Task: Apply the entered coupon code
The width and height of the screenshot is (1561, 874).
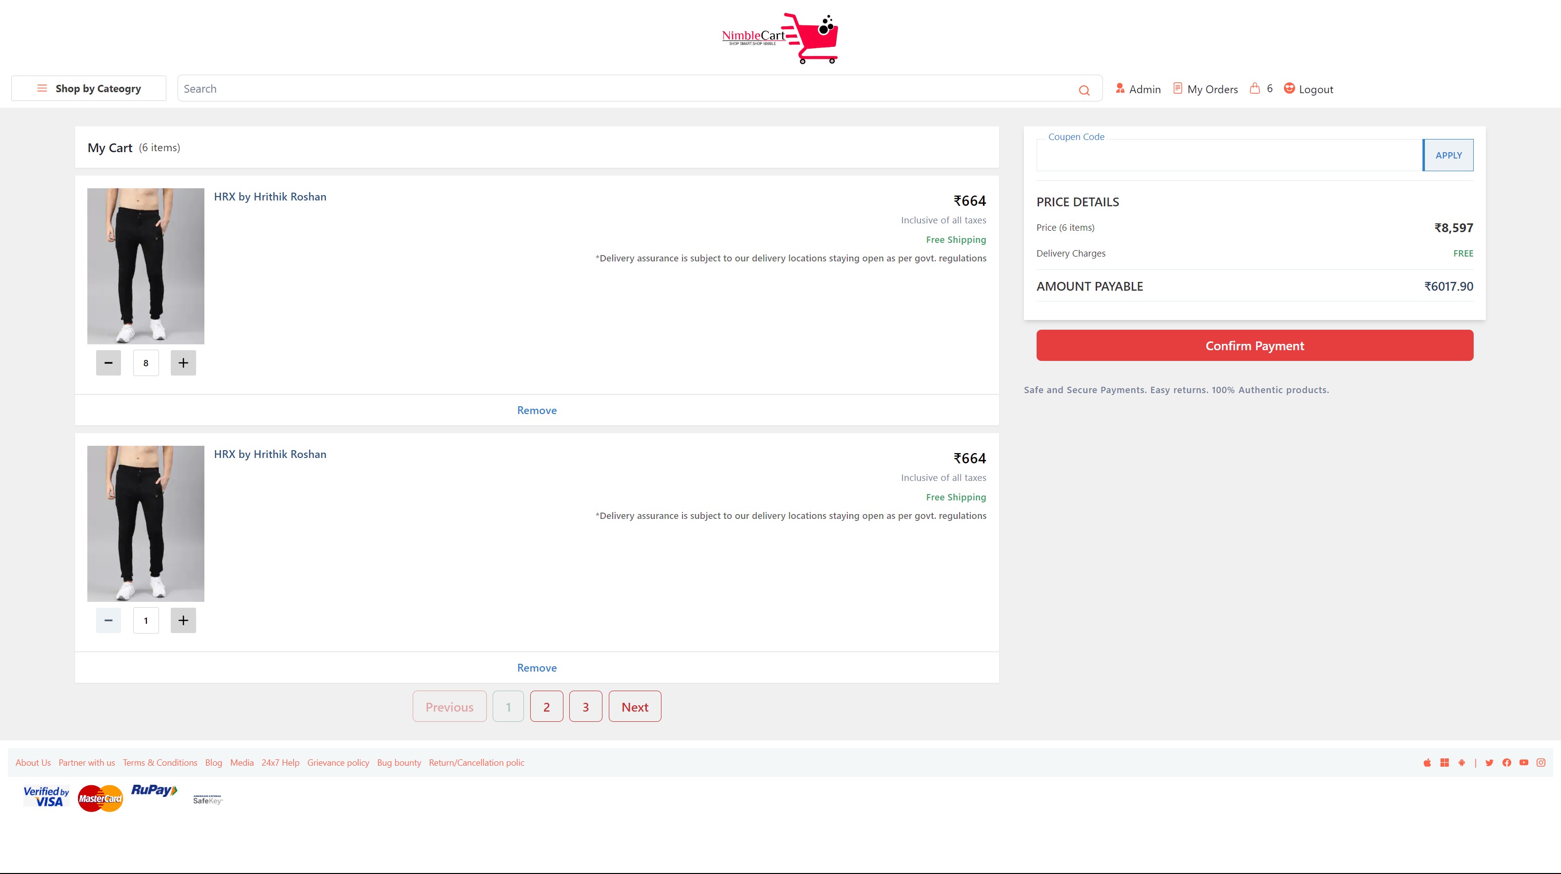Action: (1448, 155)
